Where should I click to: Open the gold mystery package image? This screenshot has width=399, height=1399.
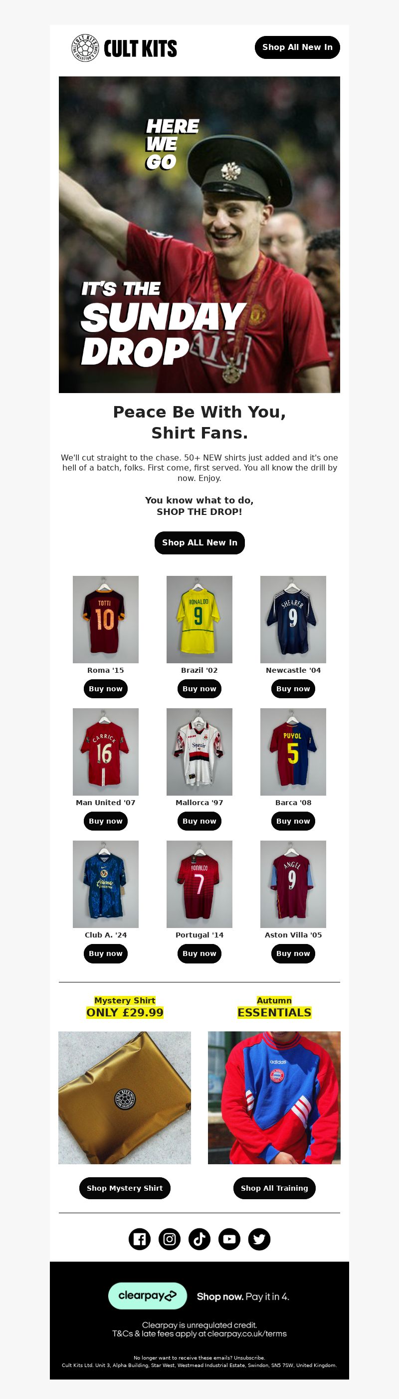[x=125, y=1098]
